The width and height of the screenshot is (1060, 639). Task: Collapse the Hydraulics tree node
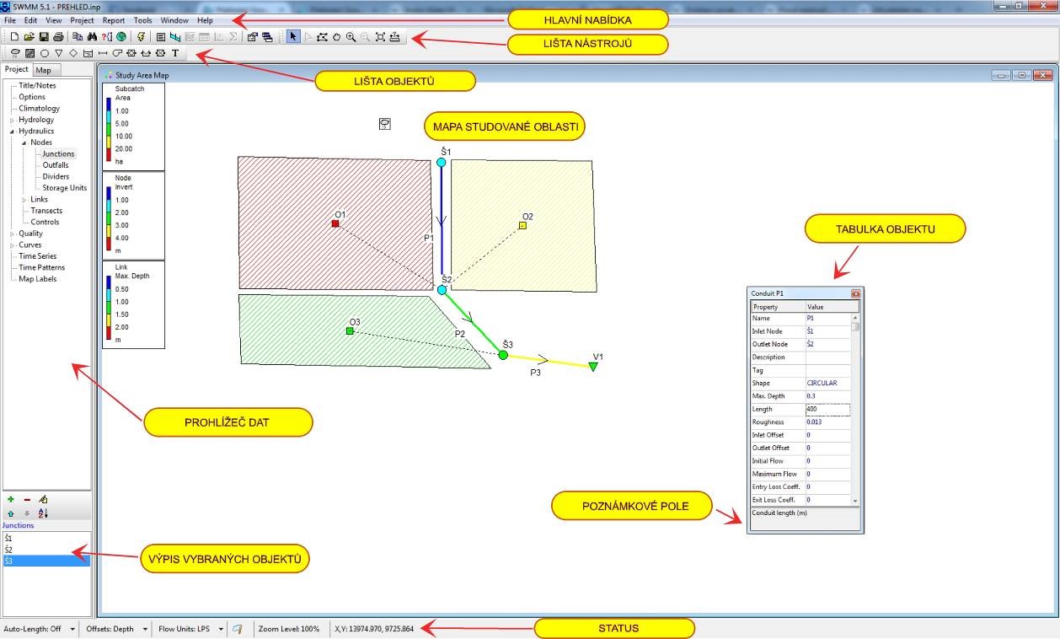[12, 132]
